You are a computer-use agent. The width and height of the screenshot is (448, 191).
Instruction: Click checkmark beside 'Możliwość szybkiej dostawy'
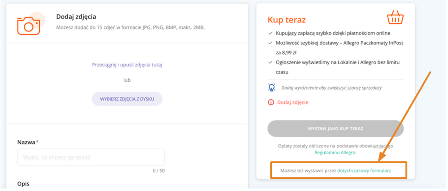[x=270, y=43]
